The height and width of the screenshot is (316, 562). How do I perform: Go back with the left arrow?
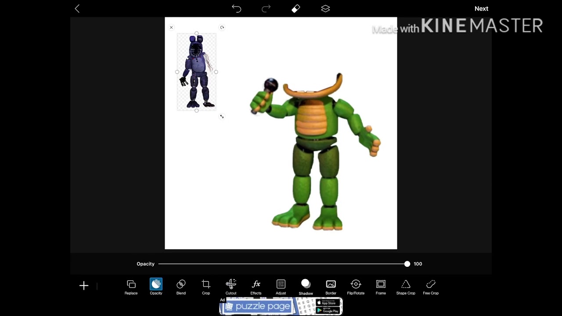77,8
